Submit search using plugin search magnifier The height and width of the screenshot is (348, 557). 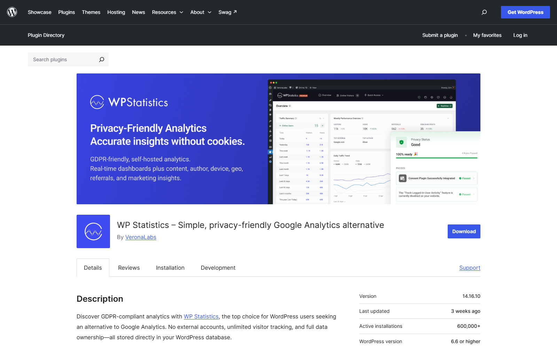pyautogui.click(x=102, y=60)
